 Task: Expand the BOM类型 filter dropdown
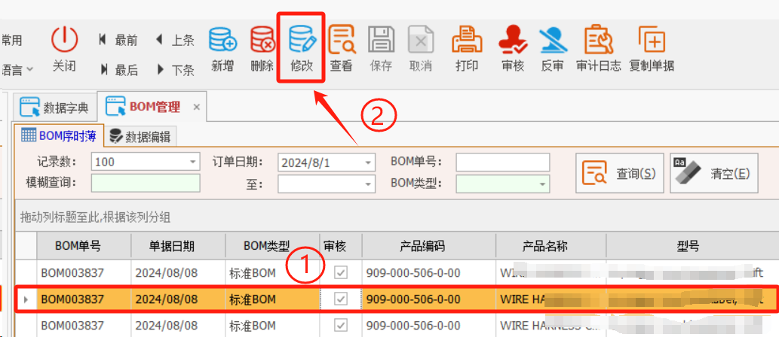click(x=542, y=184)
